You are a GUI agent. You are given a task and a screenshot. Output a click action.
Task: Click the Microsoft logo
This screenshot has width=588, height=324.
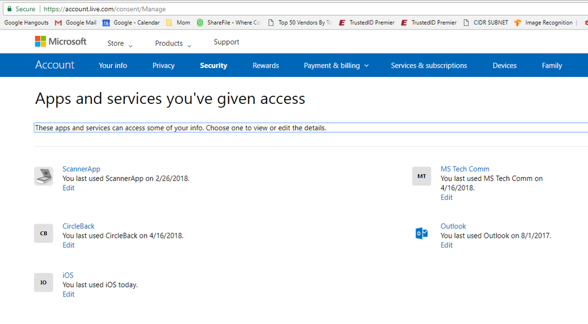point(61,42)
